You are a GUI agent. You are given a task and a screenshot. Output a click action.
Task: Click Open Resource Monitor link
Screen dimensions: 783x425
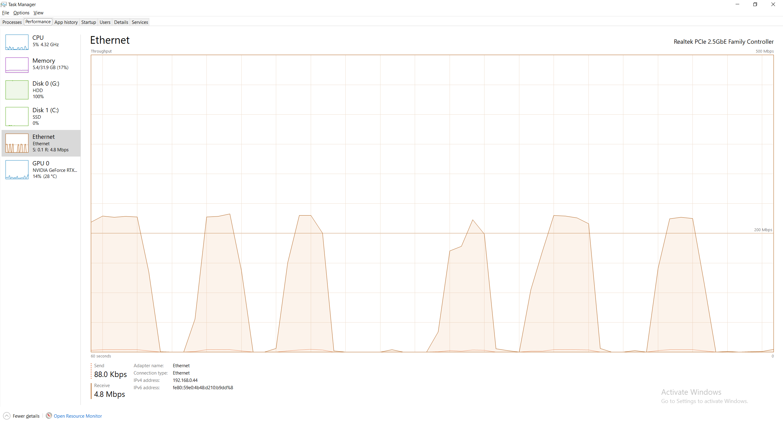78,416
